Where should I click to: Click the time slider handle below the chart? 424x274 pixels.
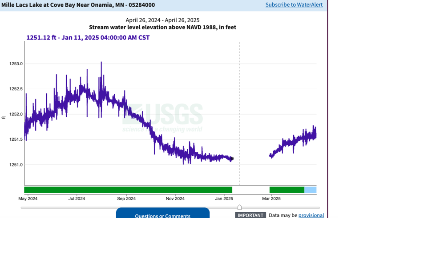(x=239, y=207)
